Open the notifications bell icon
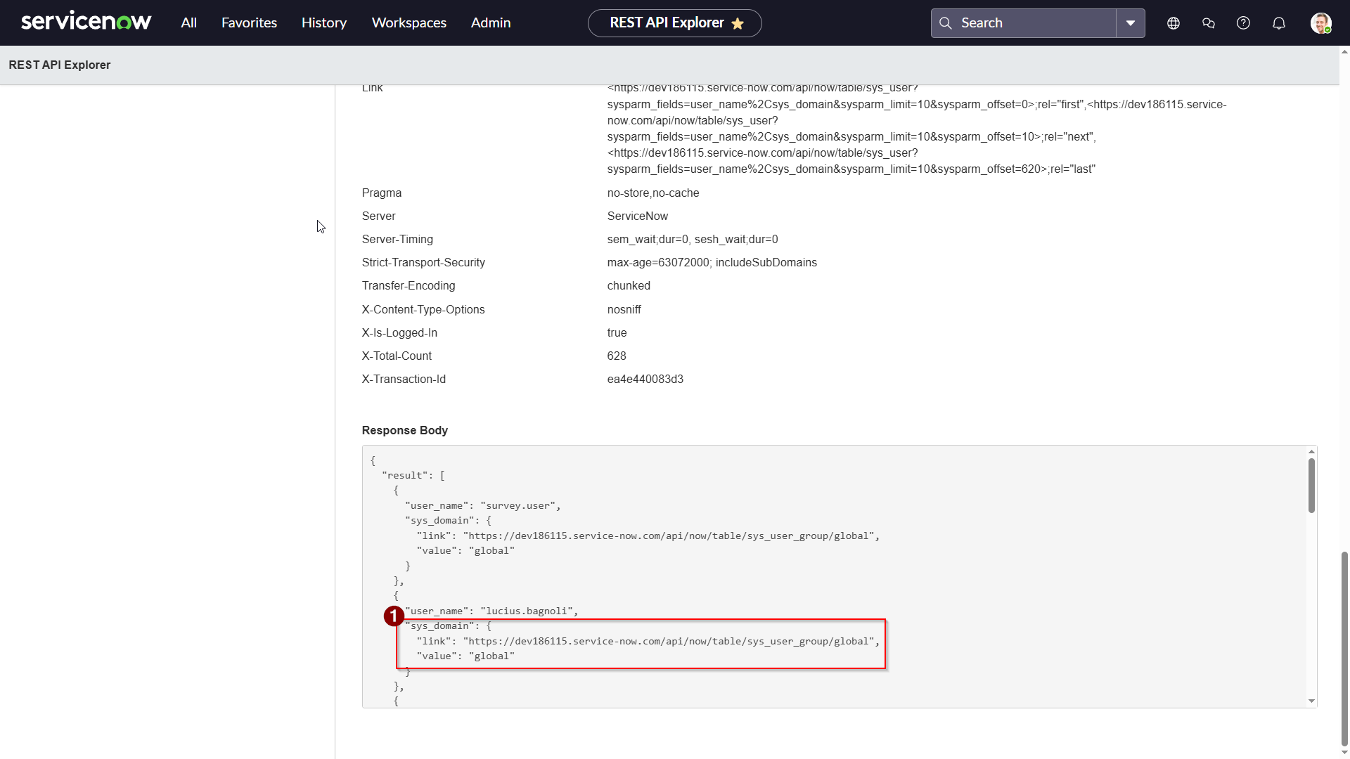Image resolution: width=1350 pixels, height=759 pixels. click(x=1279, y=23)
